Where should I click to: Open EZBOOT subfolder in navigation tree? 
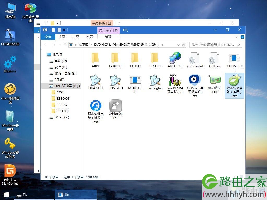tap(61, 99)
